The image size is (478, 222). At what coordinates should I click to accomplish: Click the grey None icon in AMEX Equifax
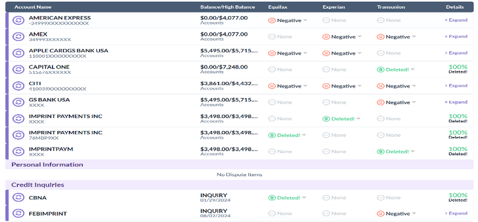272,37
